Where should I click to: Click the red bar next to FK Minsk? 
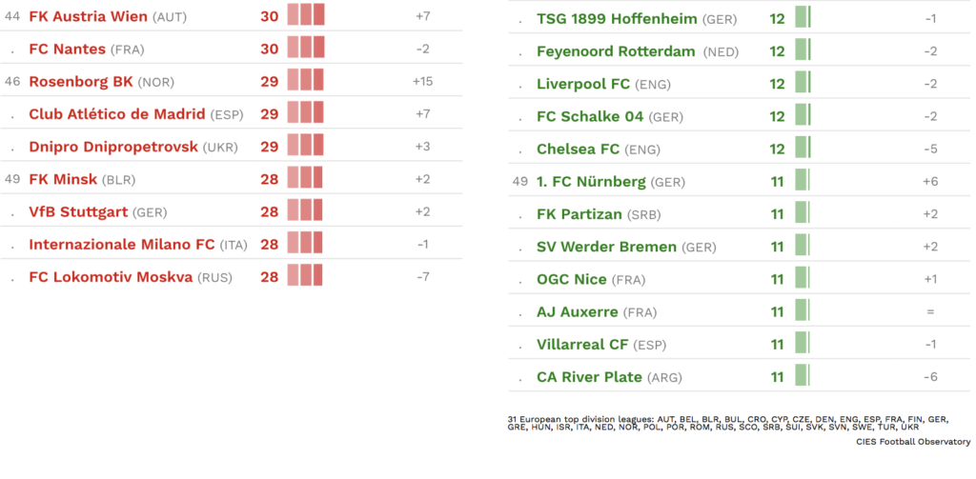click(305, 177)
